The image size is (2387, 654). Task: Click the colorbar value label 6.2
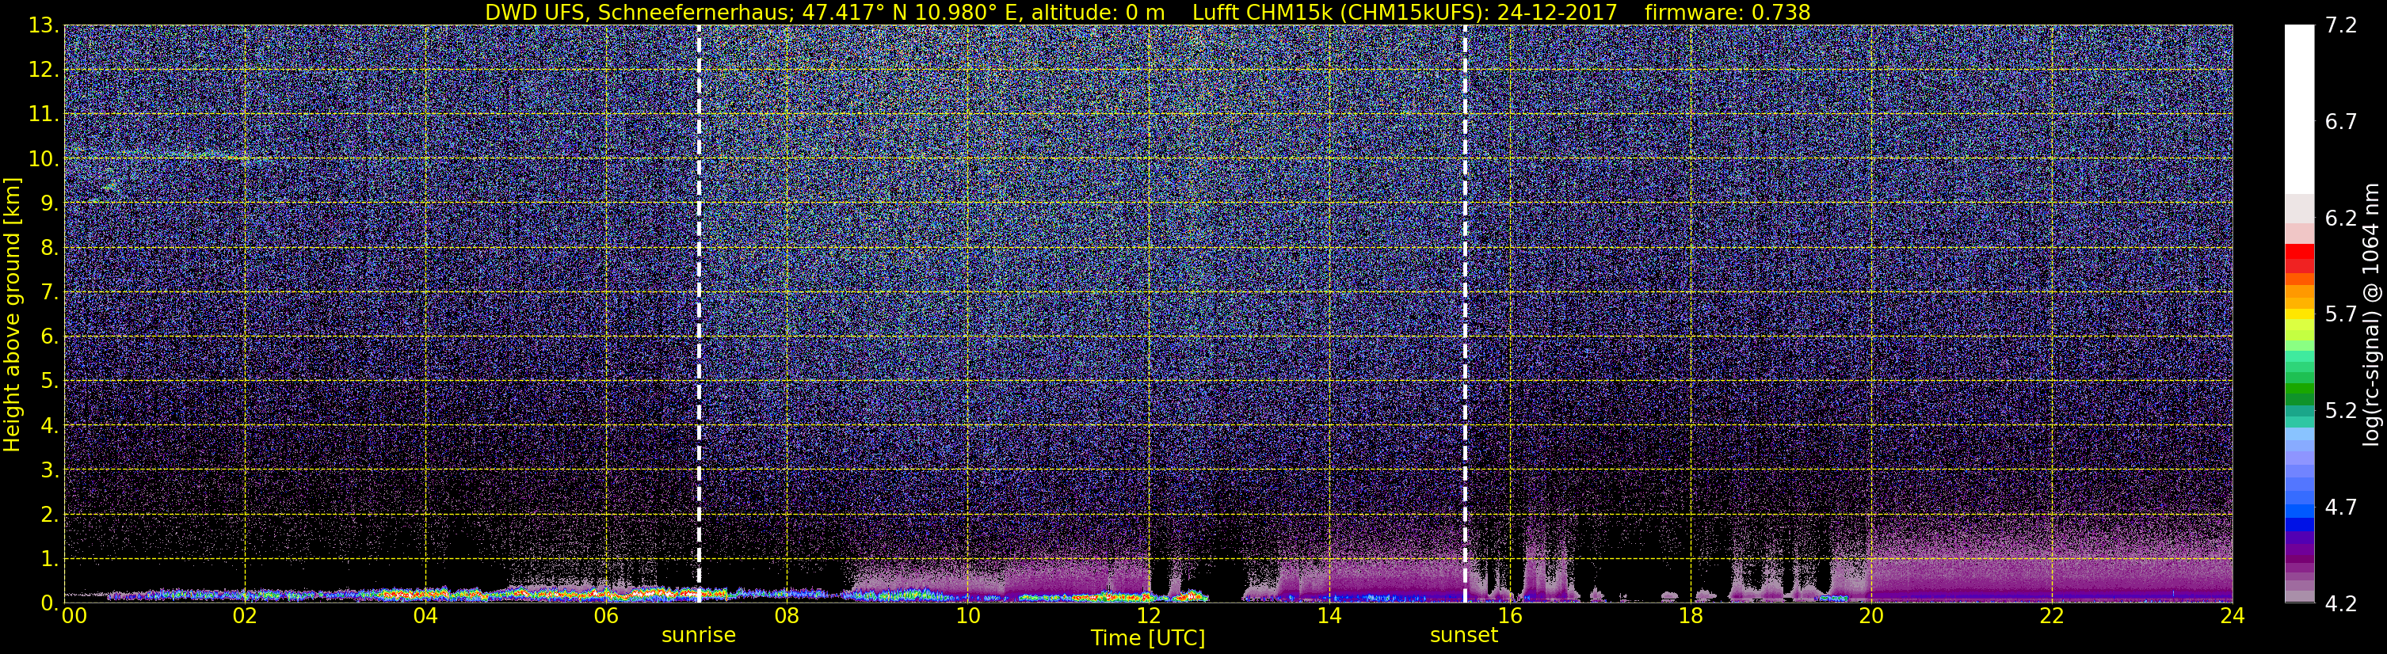[x=2341, y=219]
